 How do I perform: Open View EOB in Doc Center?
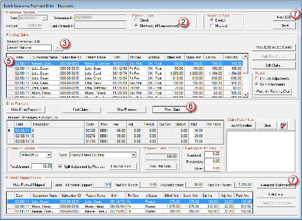click(274, 48)
